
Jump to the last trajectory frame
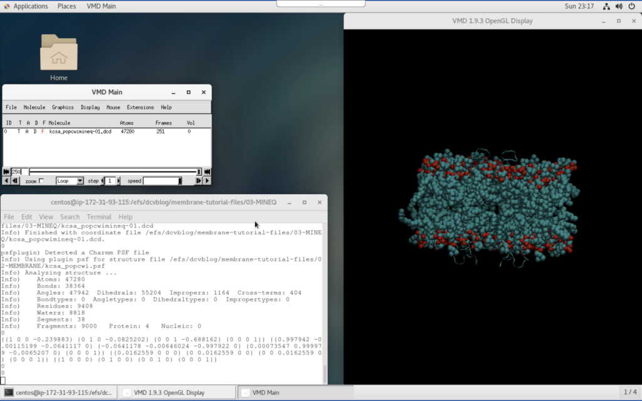pos(207,172)
